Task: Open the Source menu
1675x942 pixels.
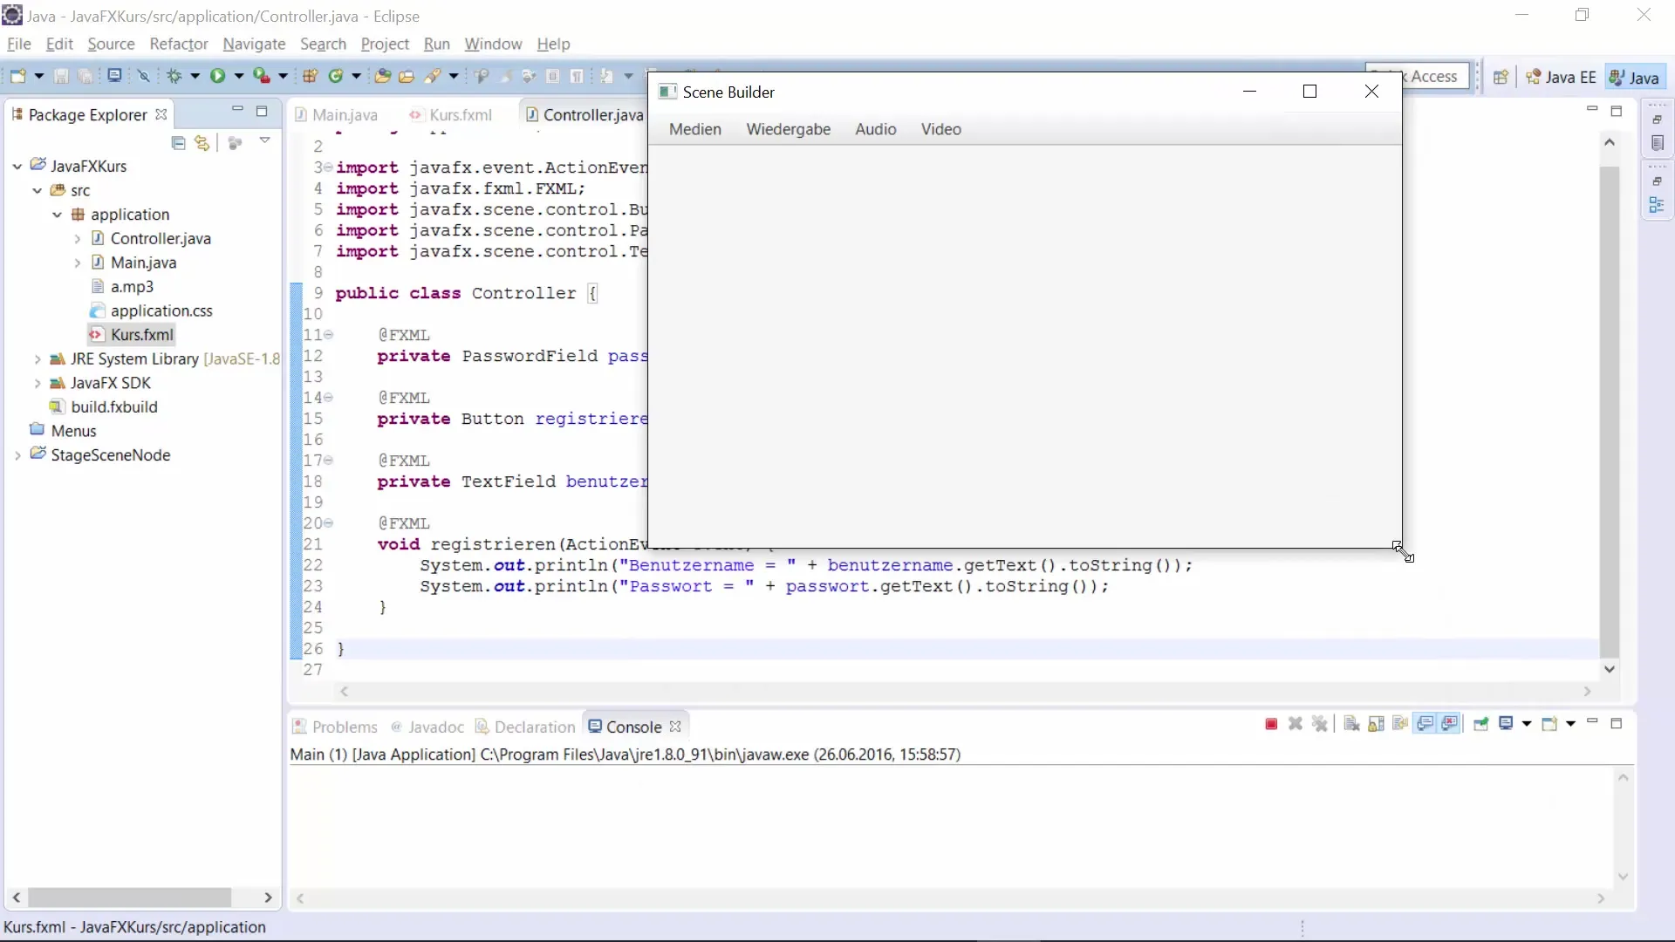Action: pyautogui.click(x=111, y=44)
